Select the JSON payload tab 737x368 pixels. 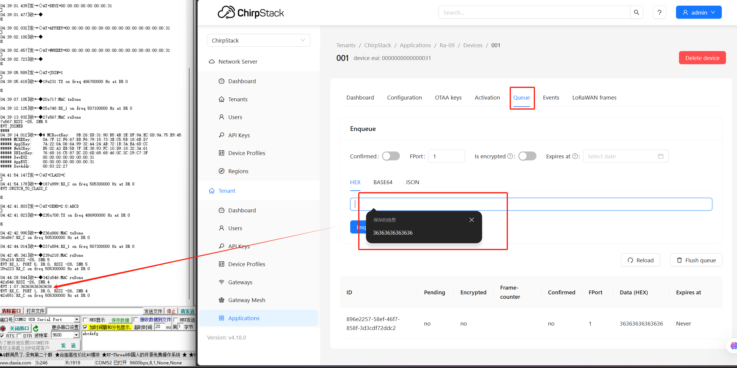click(412, 182)
